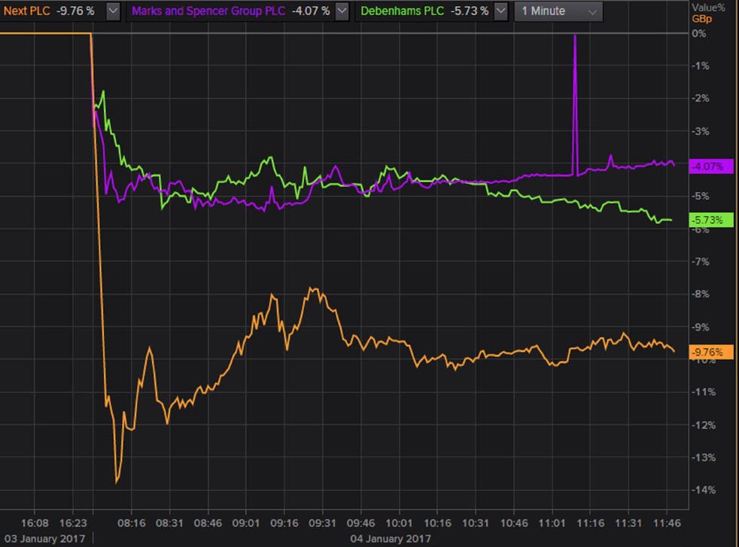Click the 11:46 time label

(667, 523)
